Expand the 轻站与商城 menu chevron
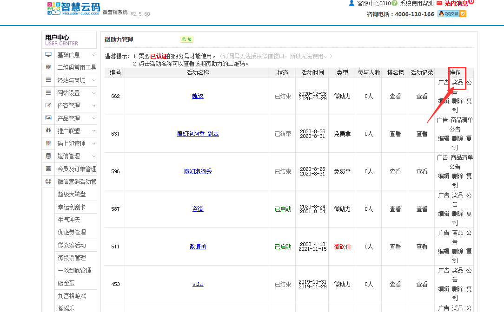Screen dimensions: 504x312 point(94,80)
